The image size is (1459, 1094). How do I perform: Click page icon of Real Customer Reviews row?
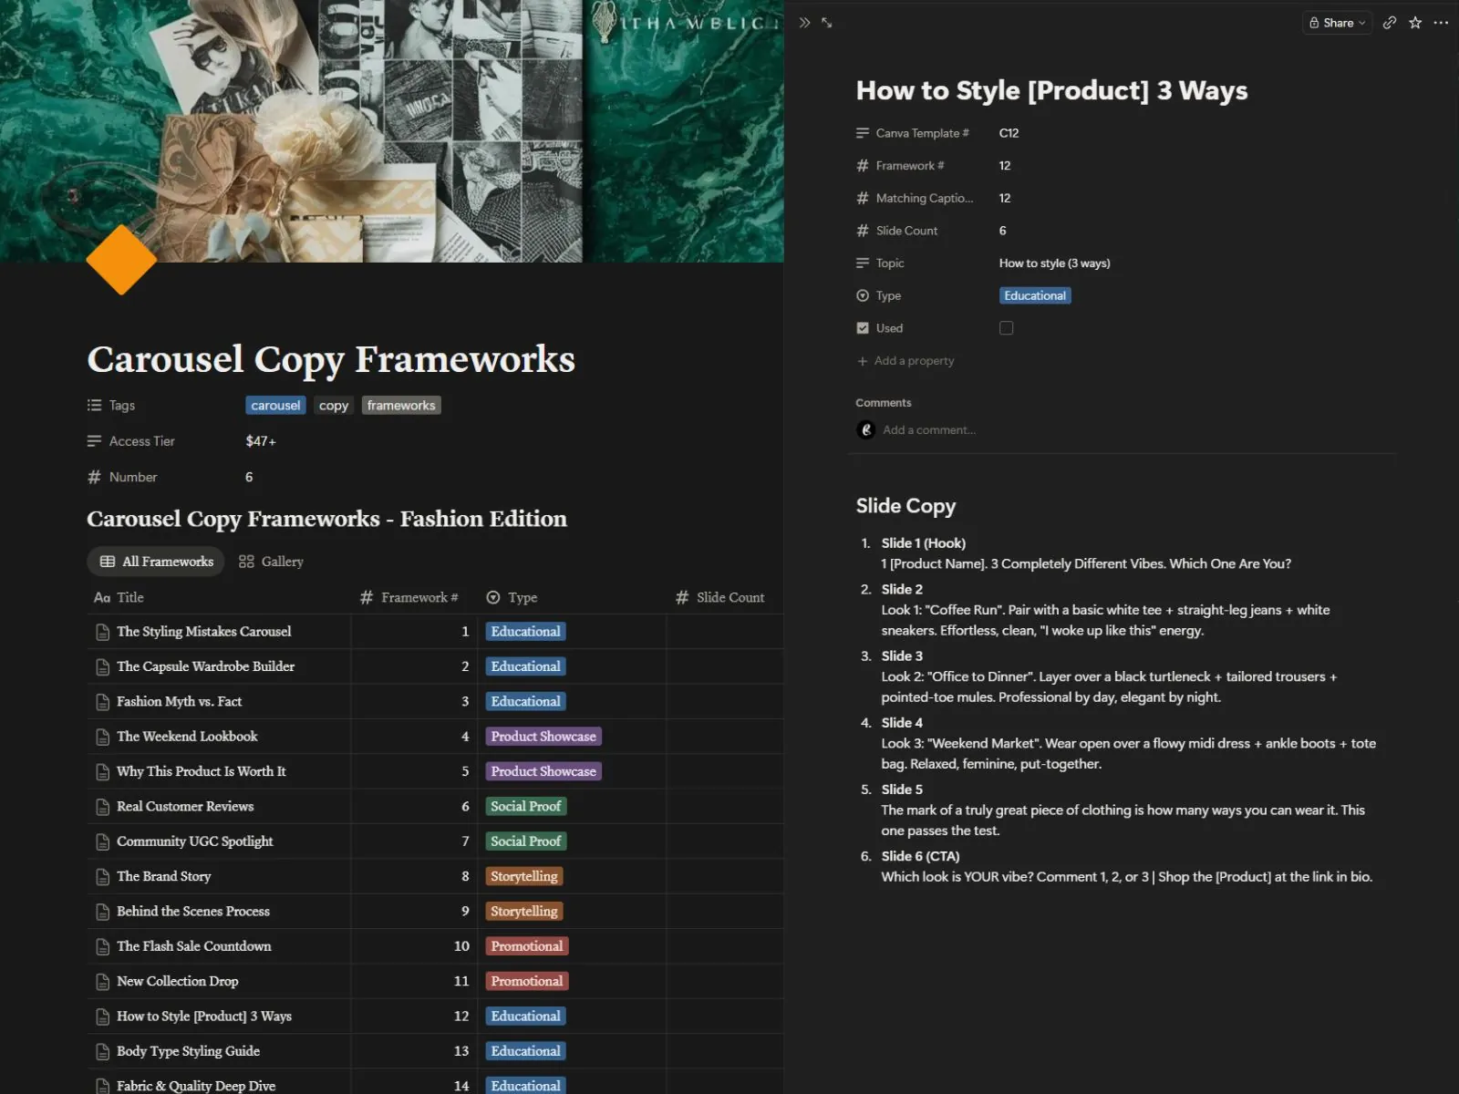(103, 807)
